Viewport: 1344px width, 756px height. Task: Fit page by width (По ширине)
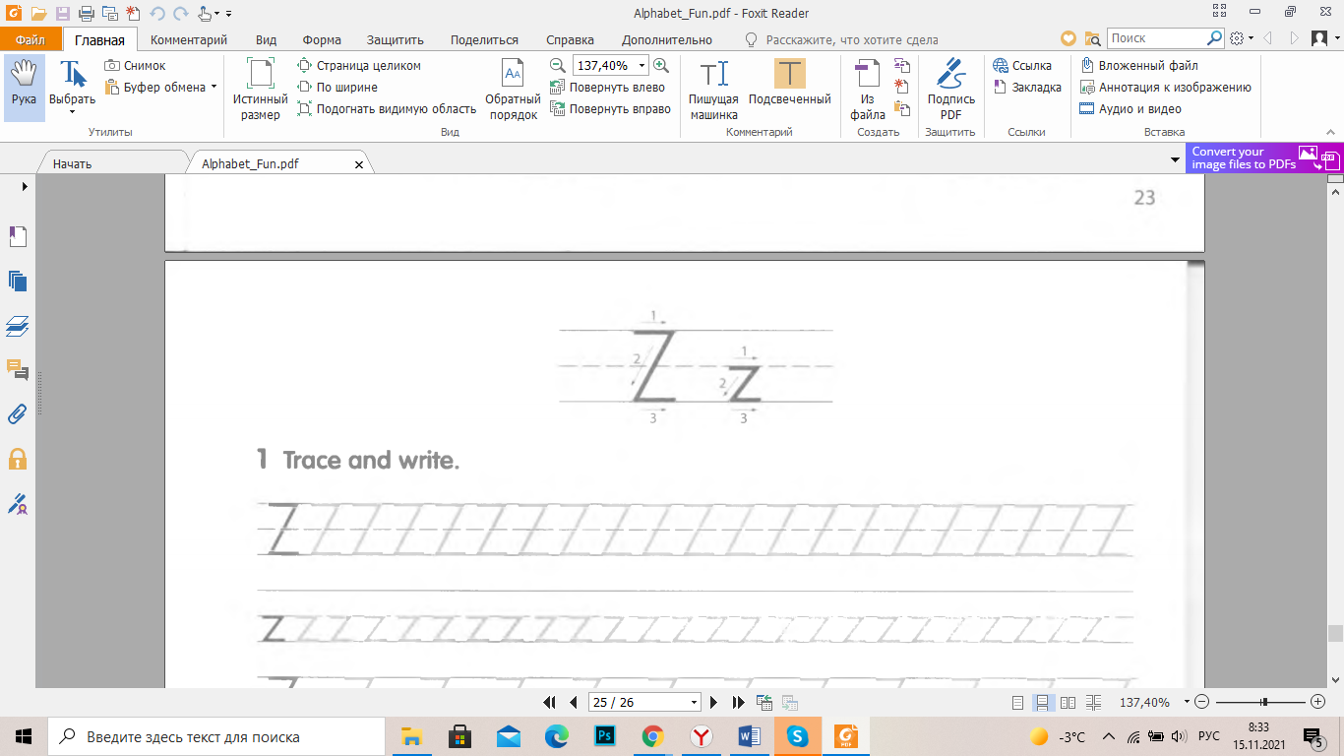click(x=337, y=88)
